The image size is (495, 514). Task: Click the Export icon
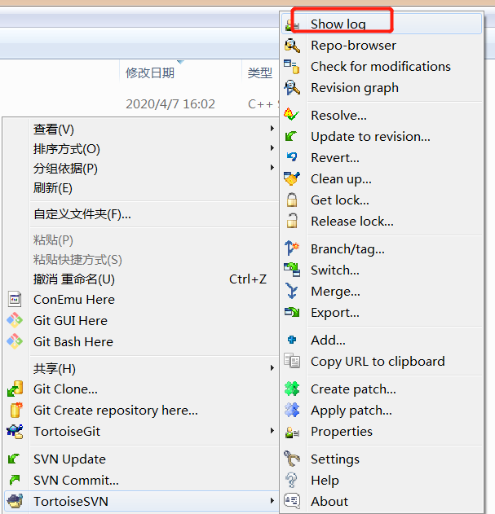292,312
